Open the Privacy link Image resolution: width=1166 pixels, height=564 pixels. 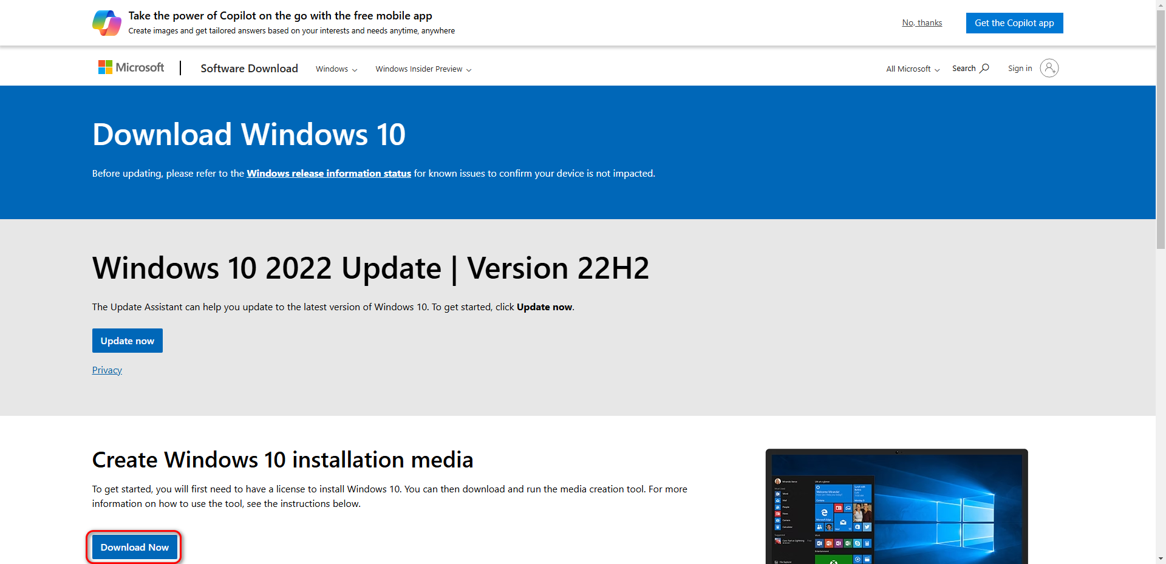107,370
